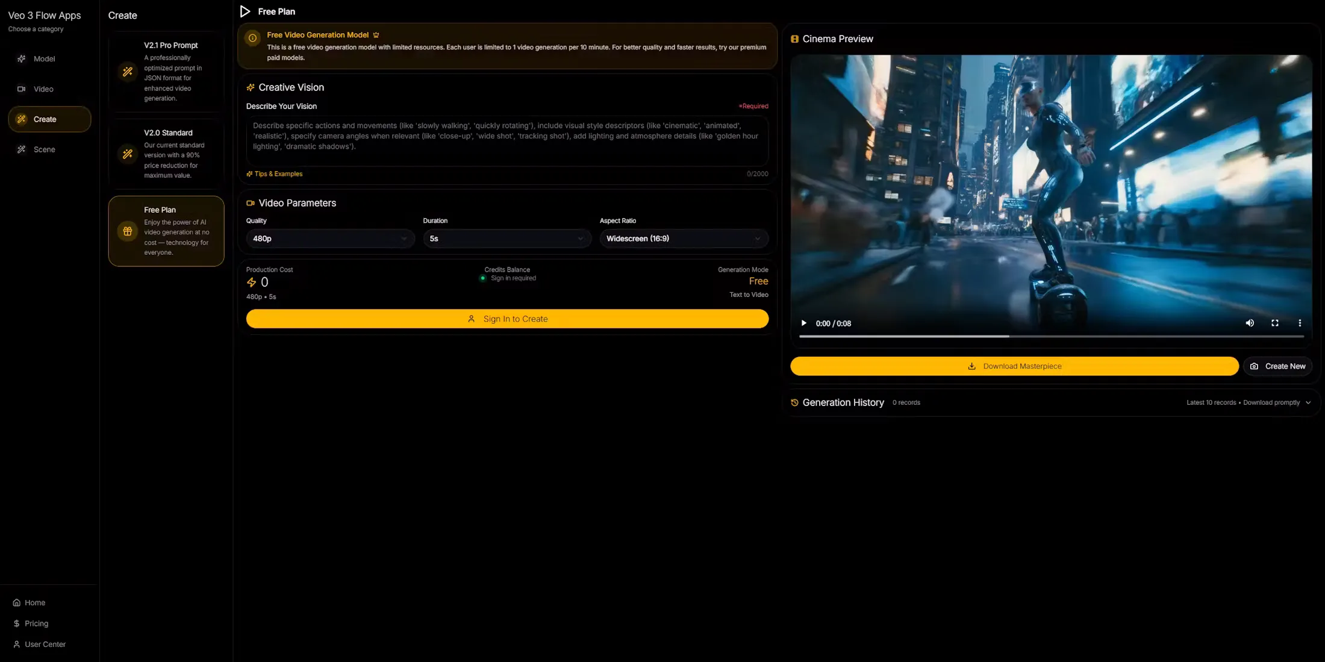The width and height of the screenshot is (1325, 662).
Task: Open video player more options menu
Action: 1300,323
